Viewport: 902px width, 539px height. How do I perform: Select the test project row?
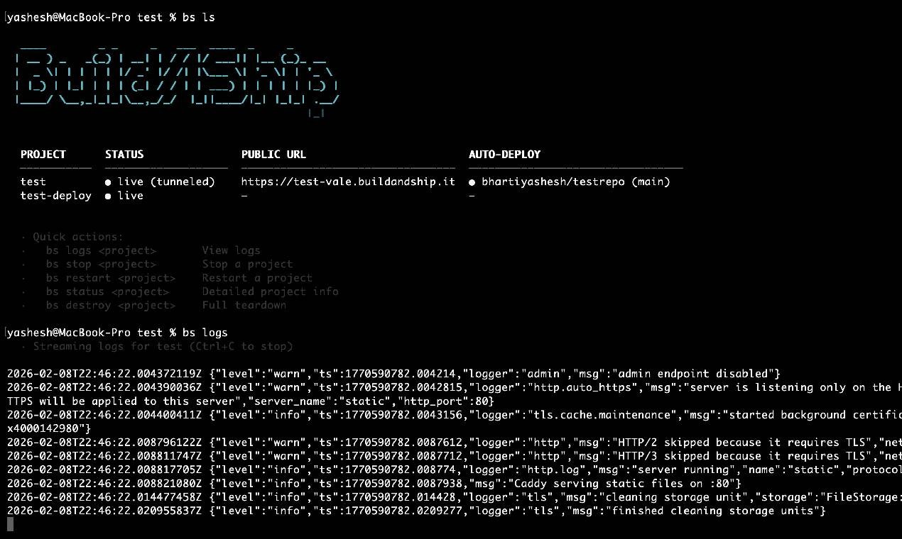click(x=33, y=182)
